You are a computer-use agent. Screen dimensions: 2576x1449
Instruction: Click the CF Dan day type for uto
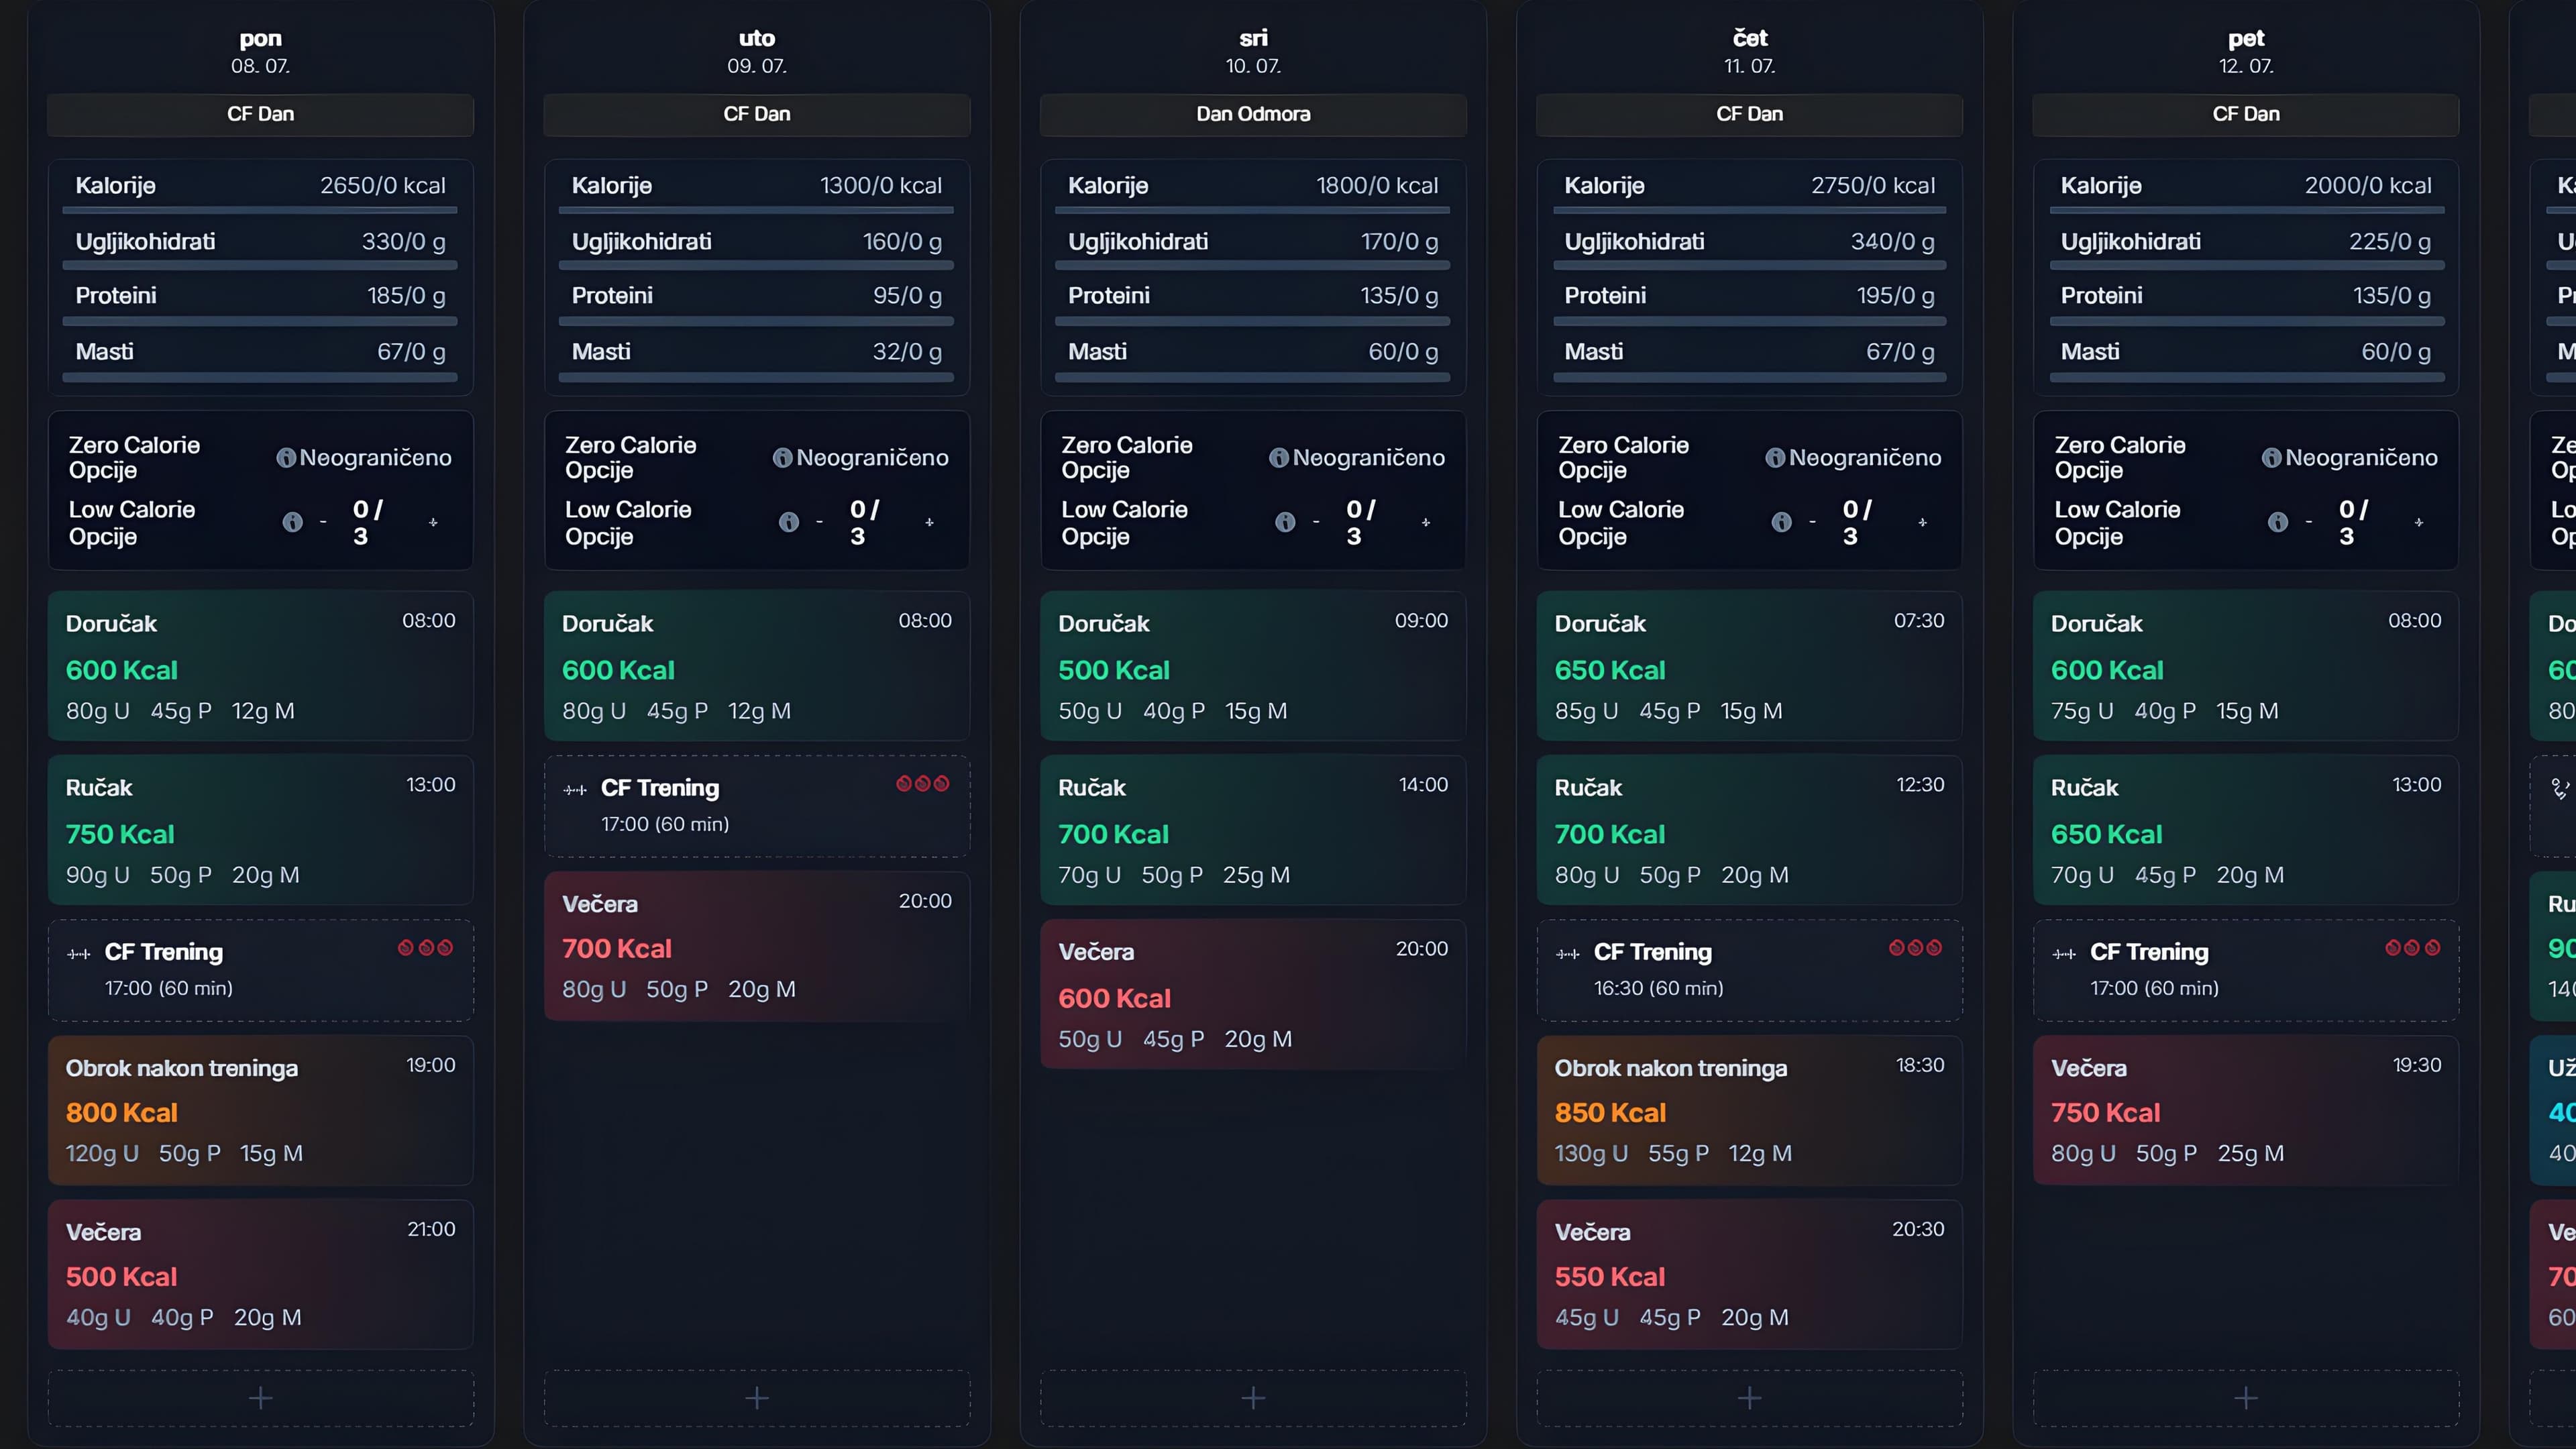[x=757, y=114]
